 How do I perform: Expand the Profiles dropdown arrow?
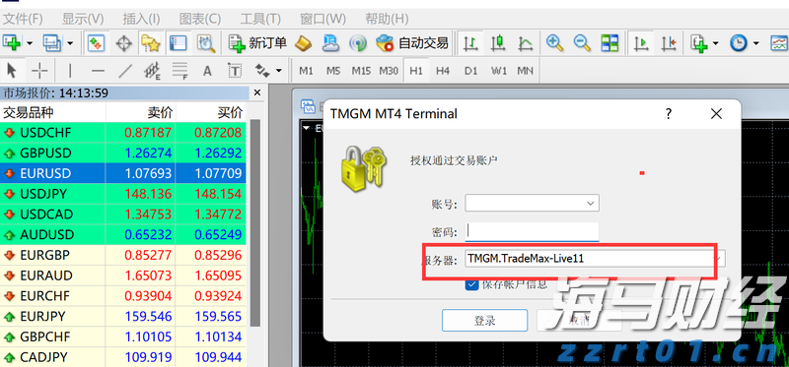click(70, 43)
